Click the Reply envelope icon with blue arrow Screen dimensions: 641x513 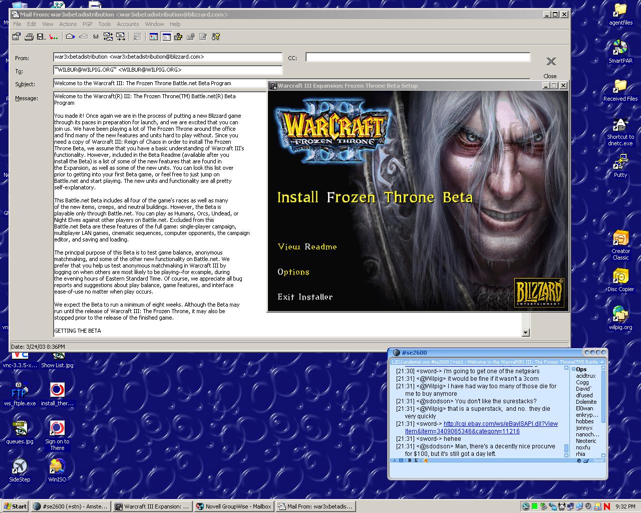coord(71,37)
